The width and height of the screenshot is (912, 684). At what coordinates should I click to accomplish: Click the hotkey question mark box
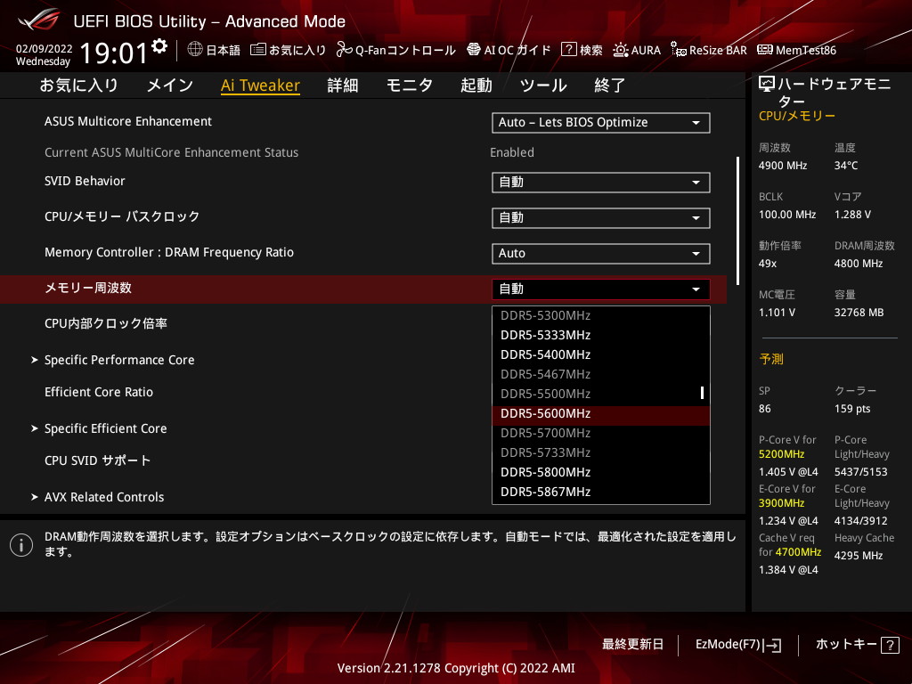(x=890, y=645)
